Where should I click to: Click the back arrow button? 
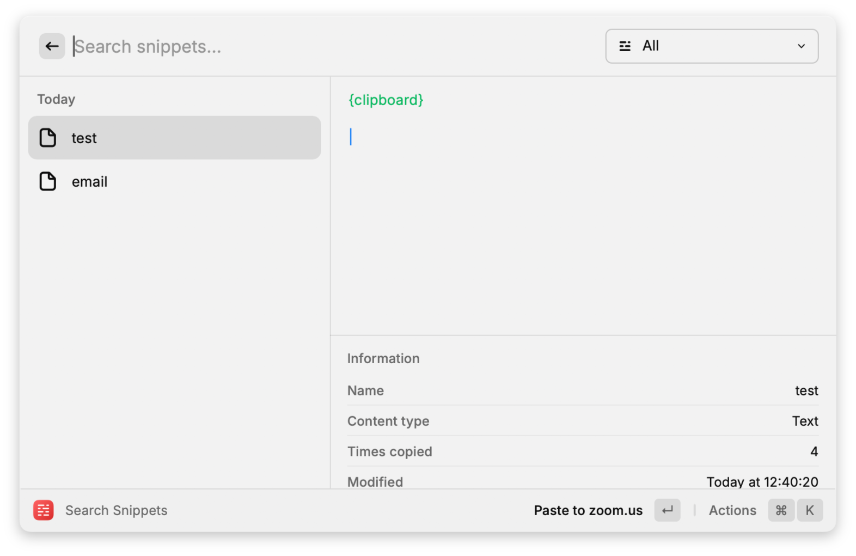[x=52, y=46]
